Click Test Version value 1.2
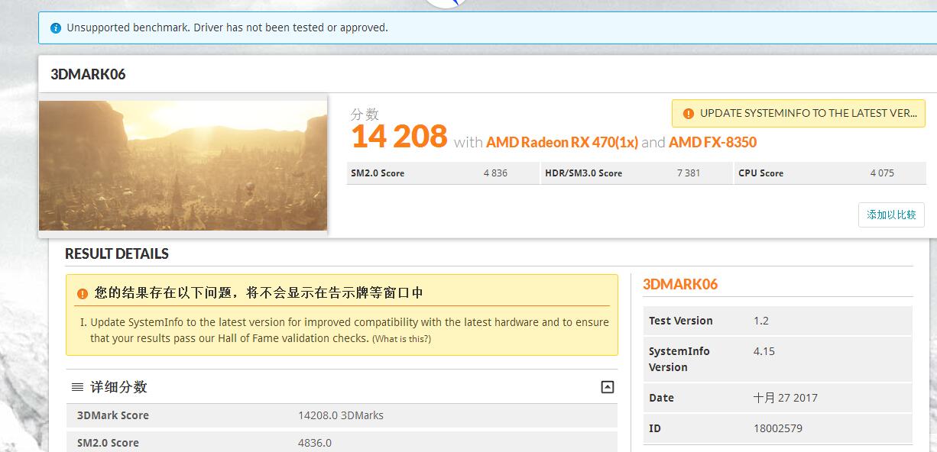The height and width of the screenshot is (452, 937). 761,321
